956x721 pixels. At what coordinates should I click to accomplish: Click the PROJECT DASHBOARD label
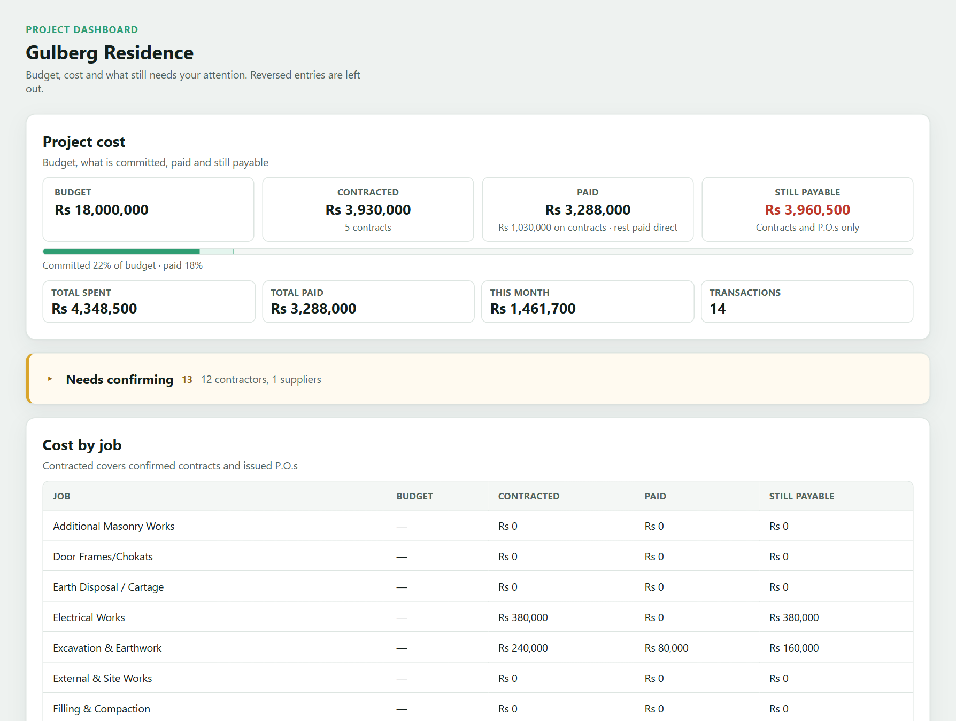(x=82, y=30)
